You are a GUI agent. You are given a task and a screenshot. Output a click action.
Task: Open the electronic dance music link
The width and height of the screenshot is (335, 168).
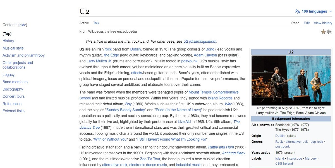point(148,165)
